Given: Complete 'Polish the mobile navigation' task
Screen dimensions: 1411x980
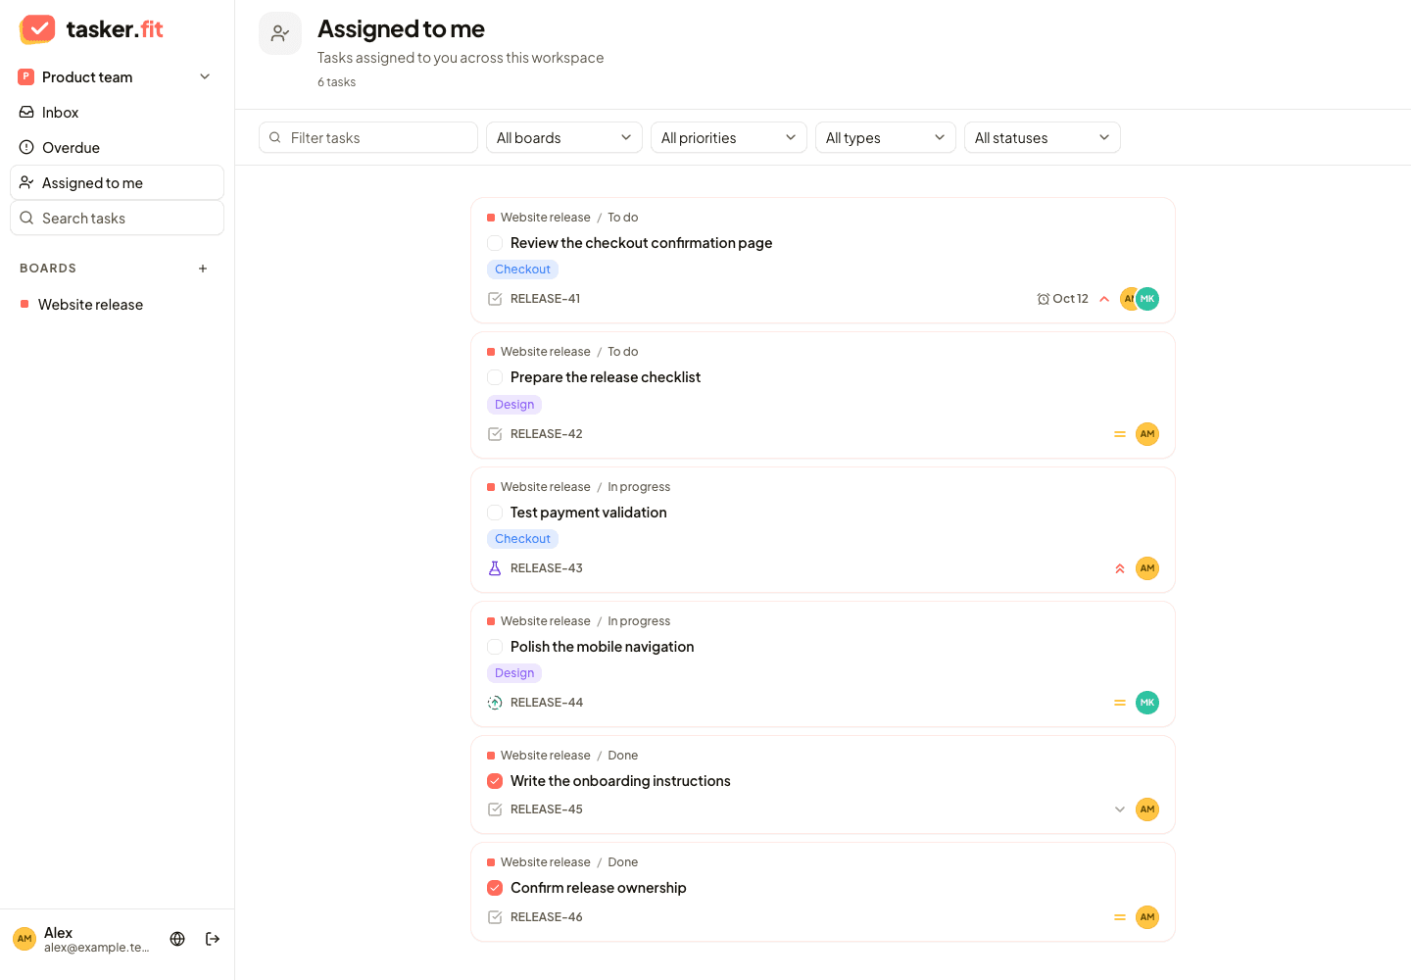Looking at the screenshot, I should [x=495, y=647].
